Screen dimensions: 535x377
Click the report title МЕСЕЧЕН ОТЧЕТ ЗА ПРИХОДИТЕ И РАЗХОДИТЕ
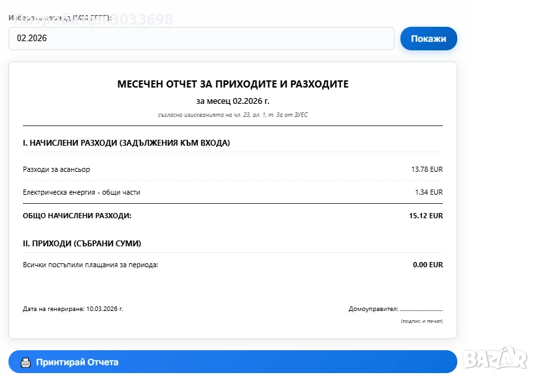click(x=233, y=84)
